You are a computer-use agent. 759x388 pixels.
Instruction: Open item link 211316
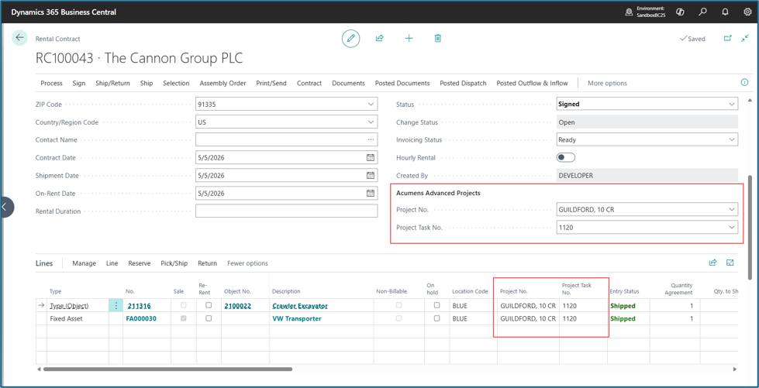(139, 306)
